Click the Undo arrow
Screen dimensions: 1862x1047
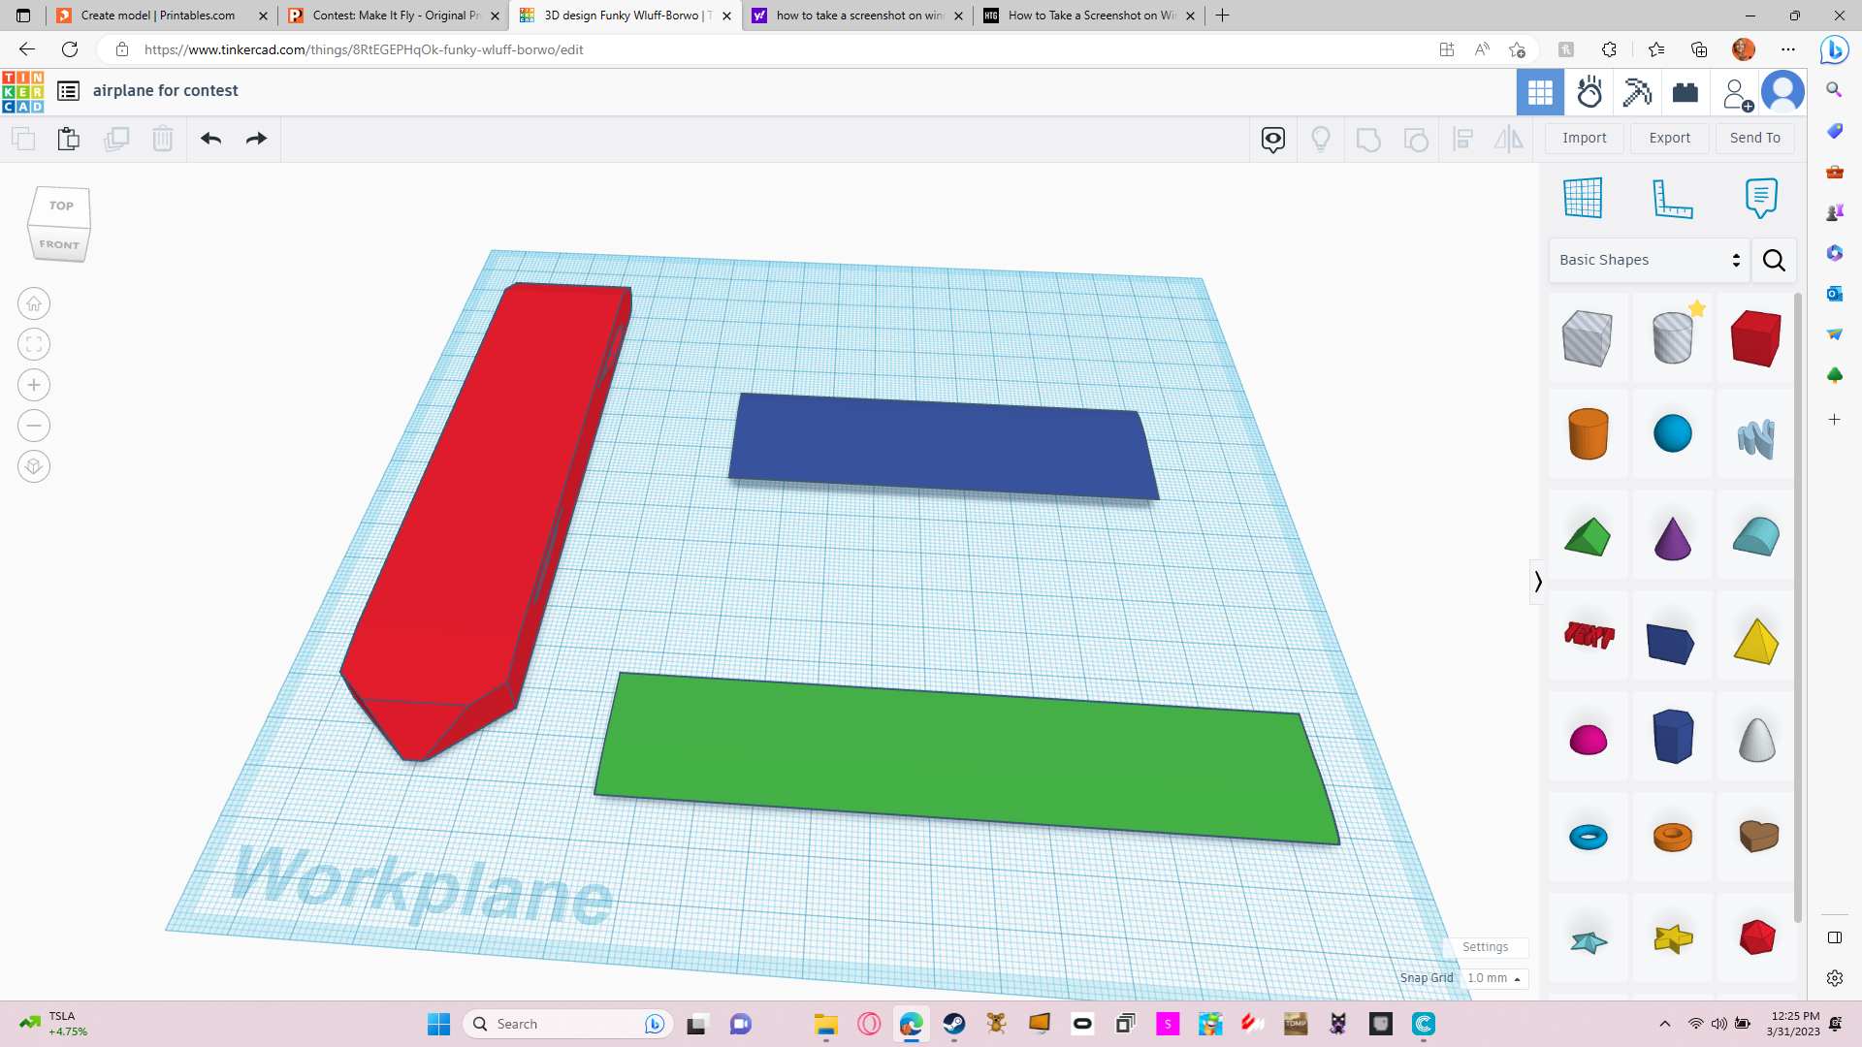click(x=210, y=139)
